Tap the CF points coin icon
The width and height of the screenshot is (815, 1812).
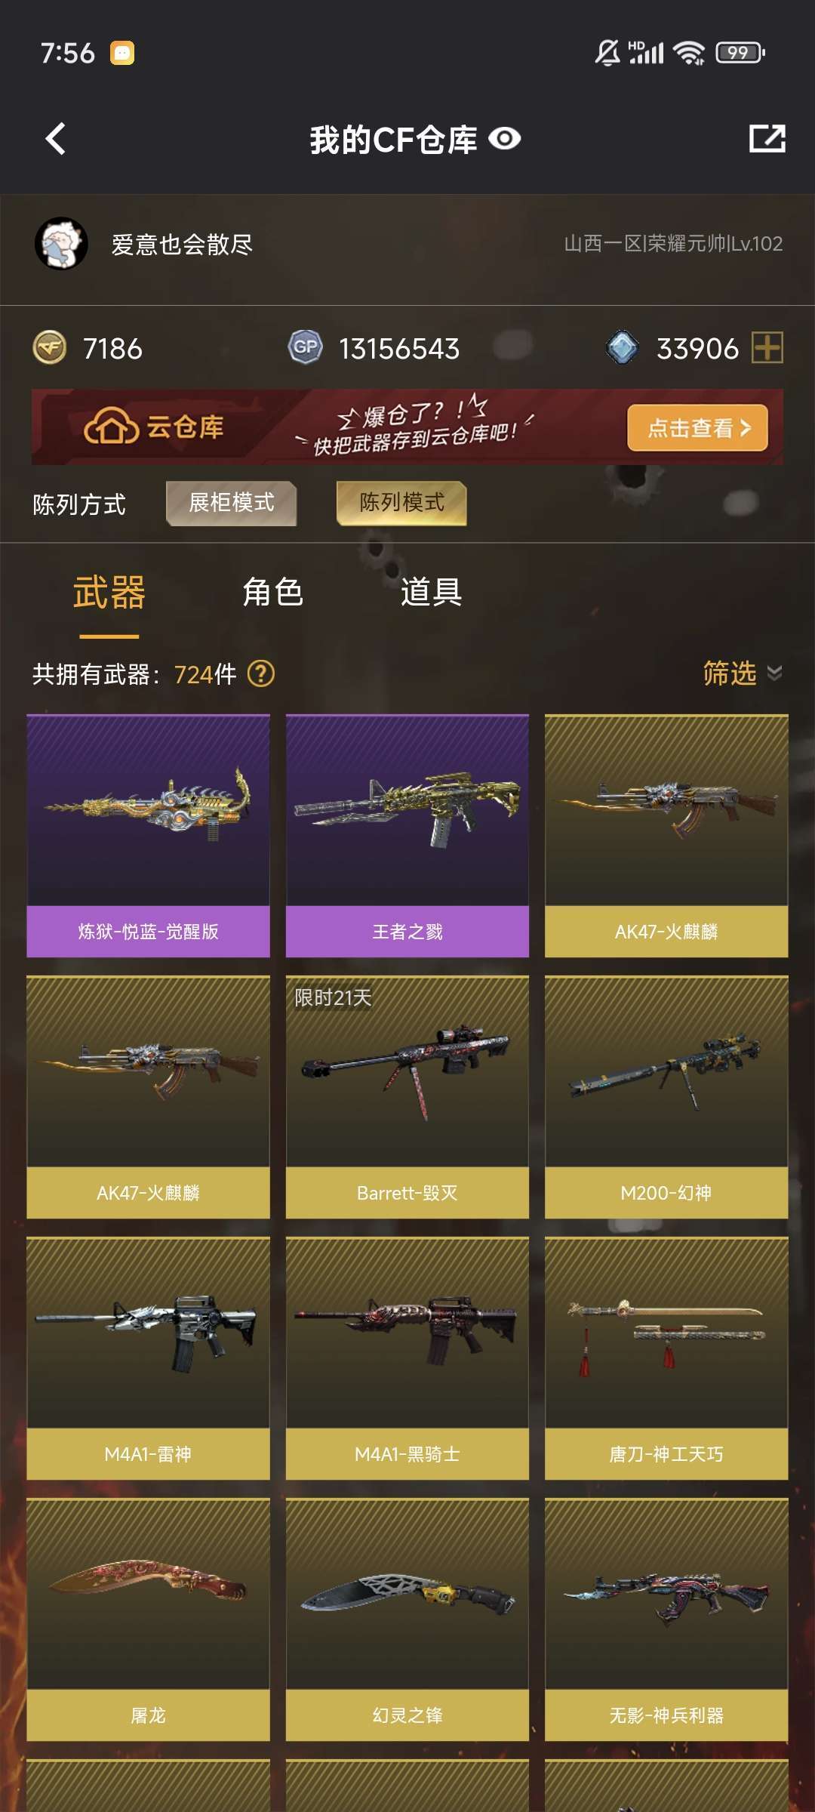pyautogui.click(x=50, y=348)
